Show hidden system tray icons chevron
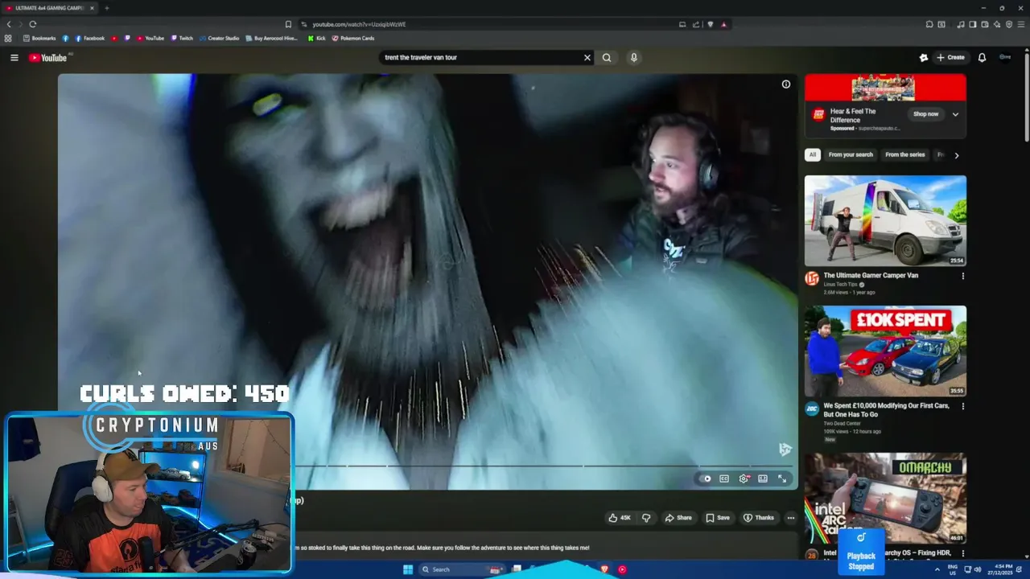 [937, 569]
